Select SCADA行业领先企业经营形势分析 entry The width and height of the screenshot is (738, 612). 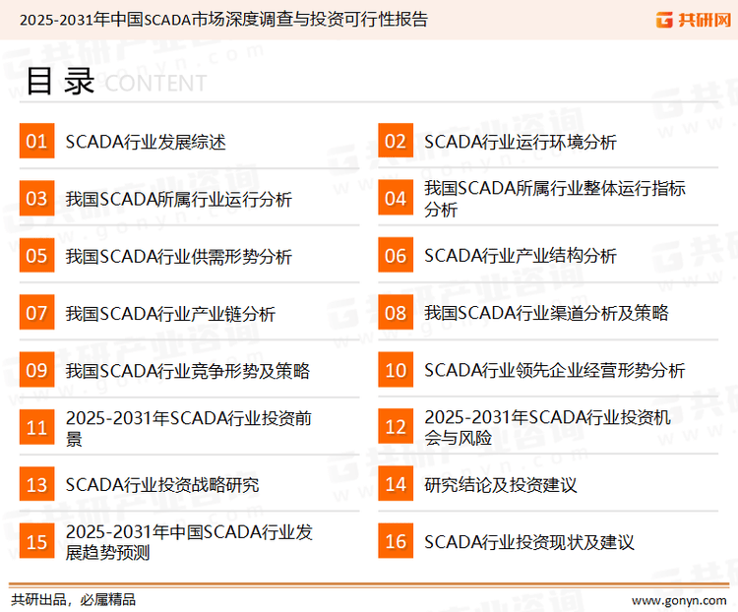click(x=554, y=371)
